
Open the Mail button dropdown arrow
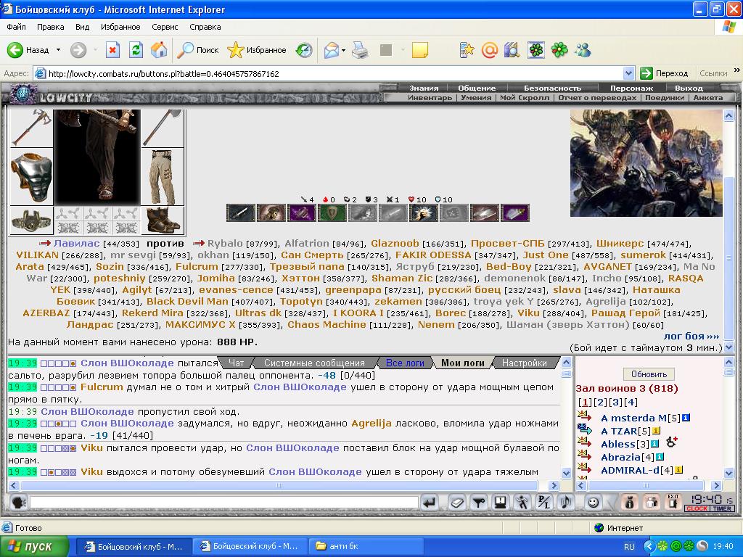coord(343,50)
